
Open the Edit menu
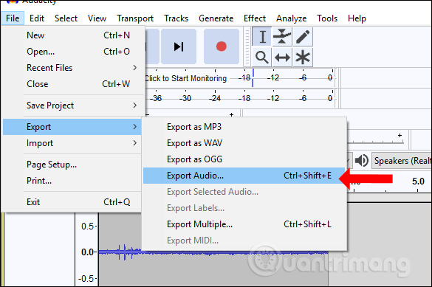pyautogui.click(x=37, y=18)
